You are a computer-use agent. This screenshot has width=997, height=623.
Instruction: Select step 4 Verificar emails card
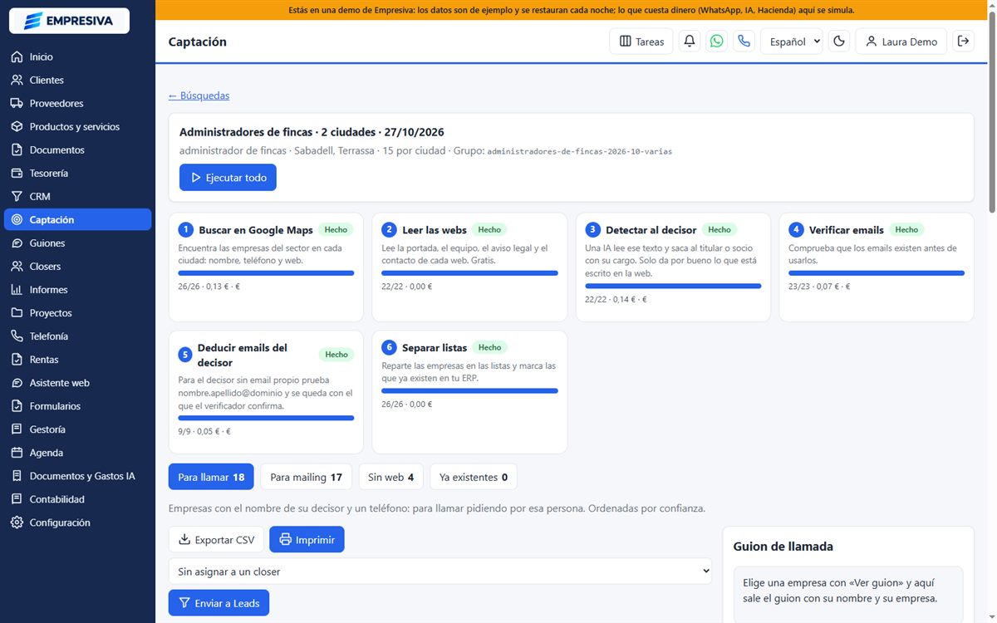point(877,267)
